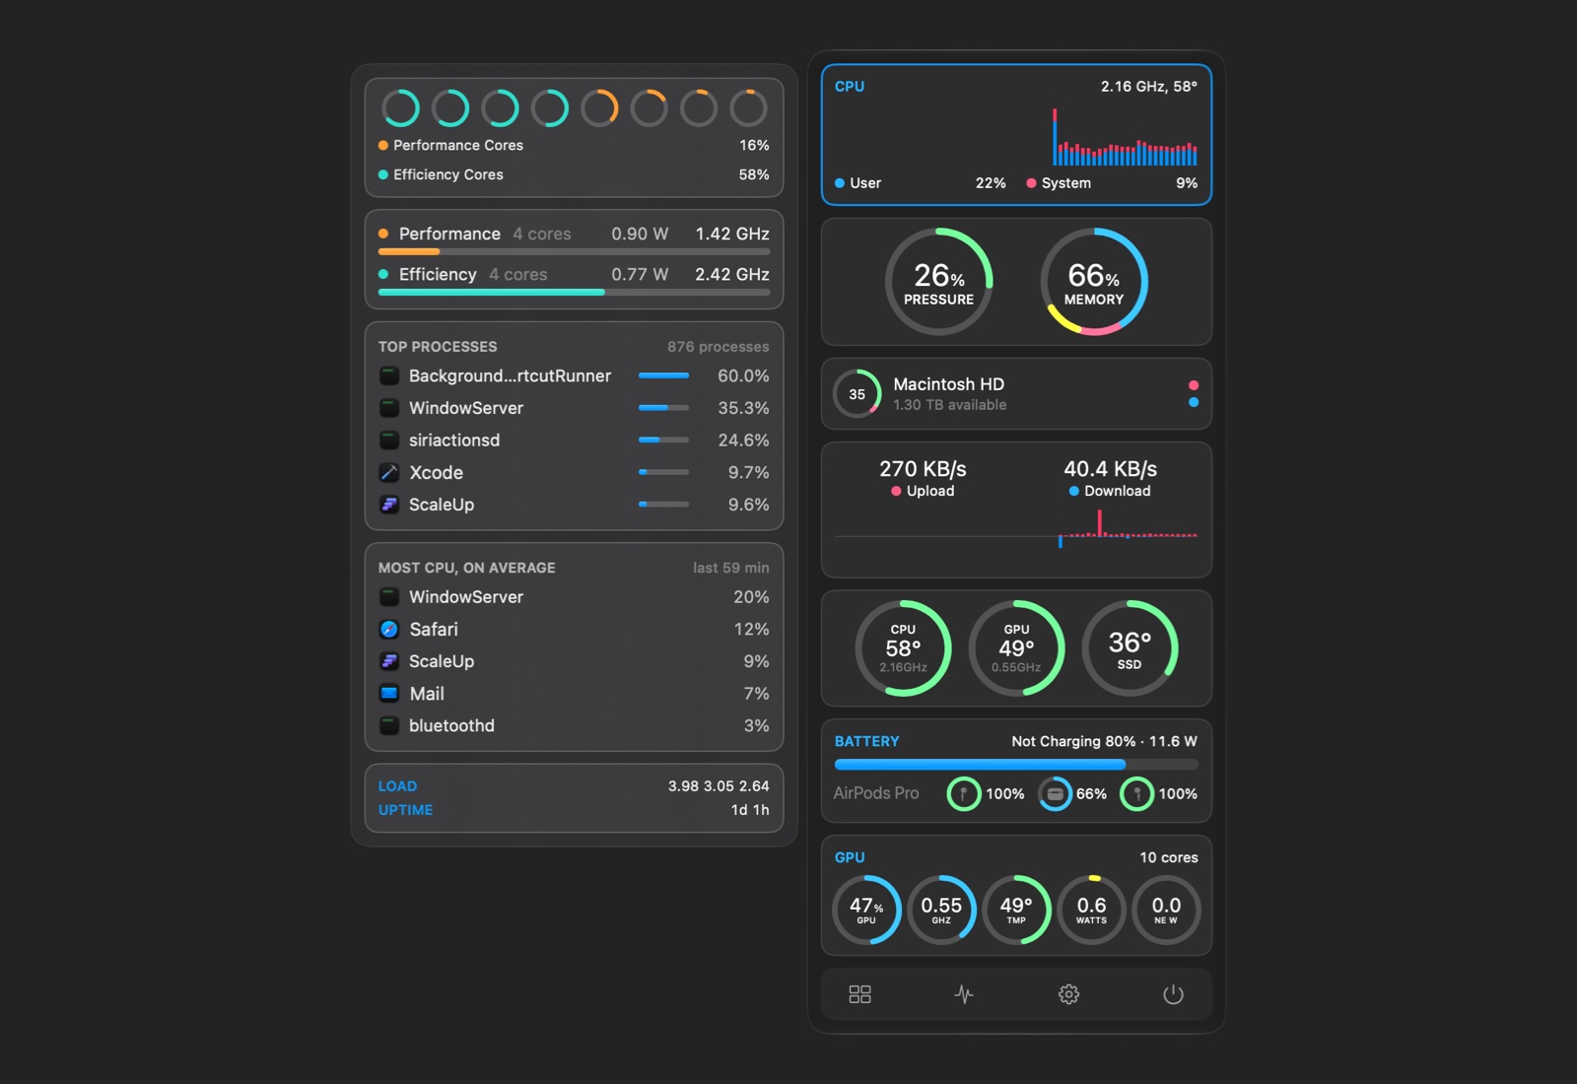1577x1084 pixels.
Task: Click the Safari icon in average CPU list
Action: [x=389, y=630]
